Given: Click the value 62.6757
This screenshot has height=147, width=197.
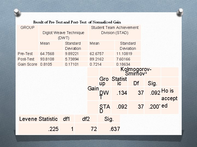Looking at the screenshot, I should (x=97, y=54).
